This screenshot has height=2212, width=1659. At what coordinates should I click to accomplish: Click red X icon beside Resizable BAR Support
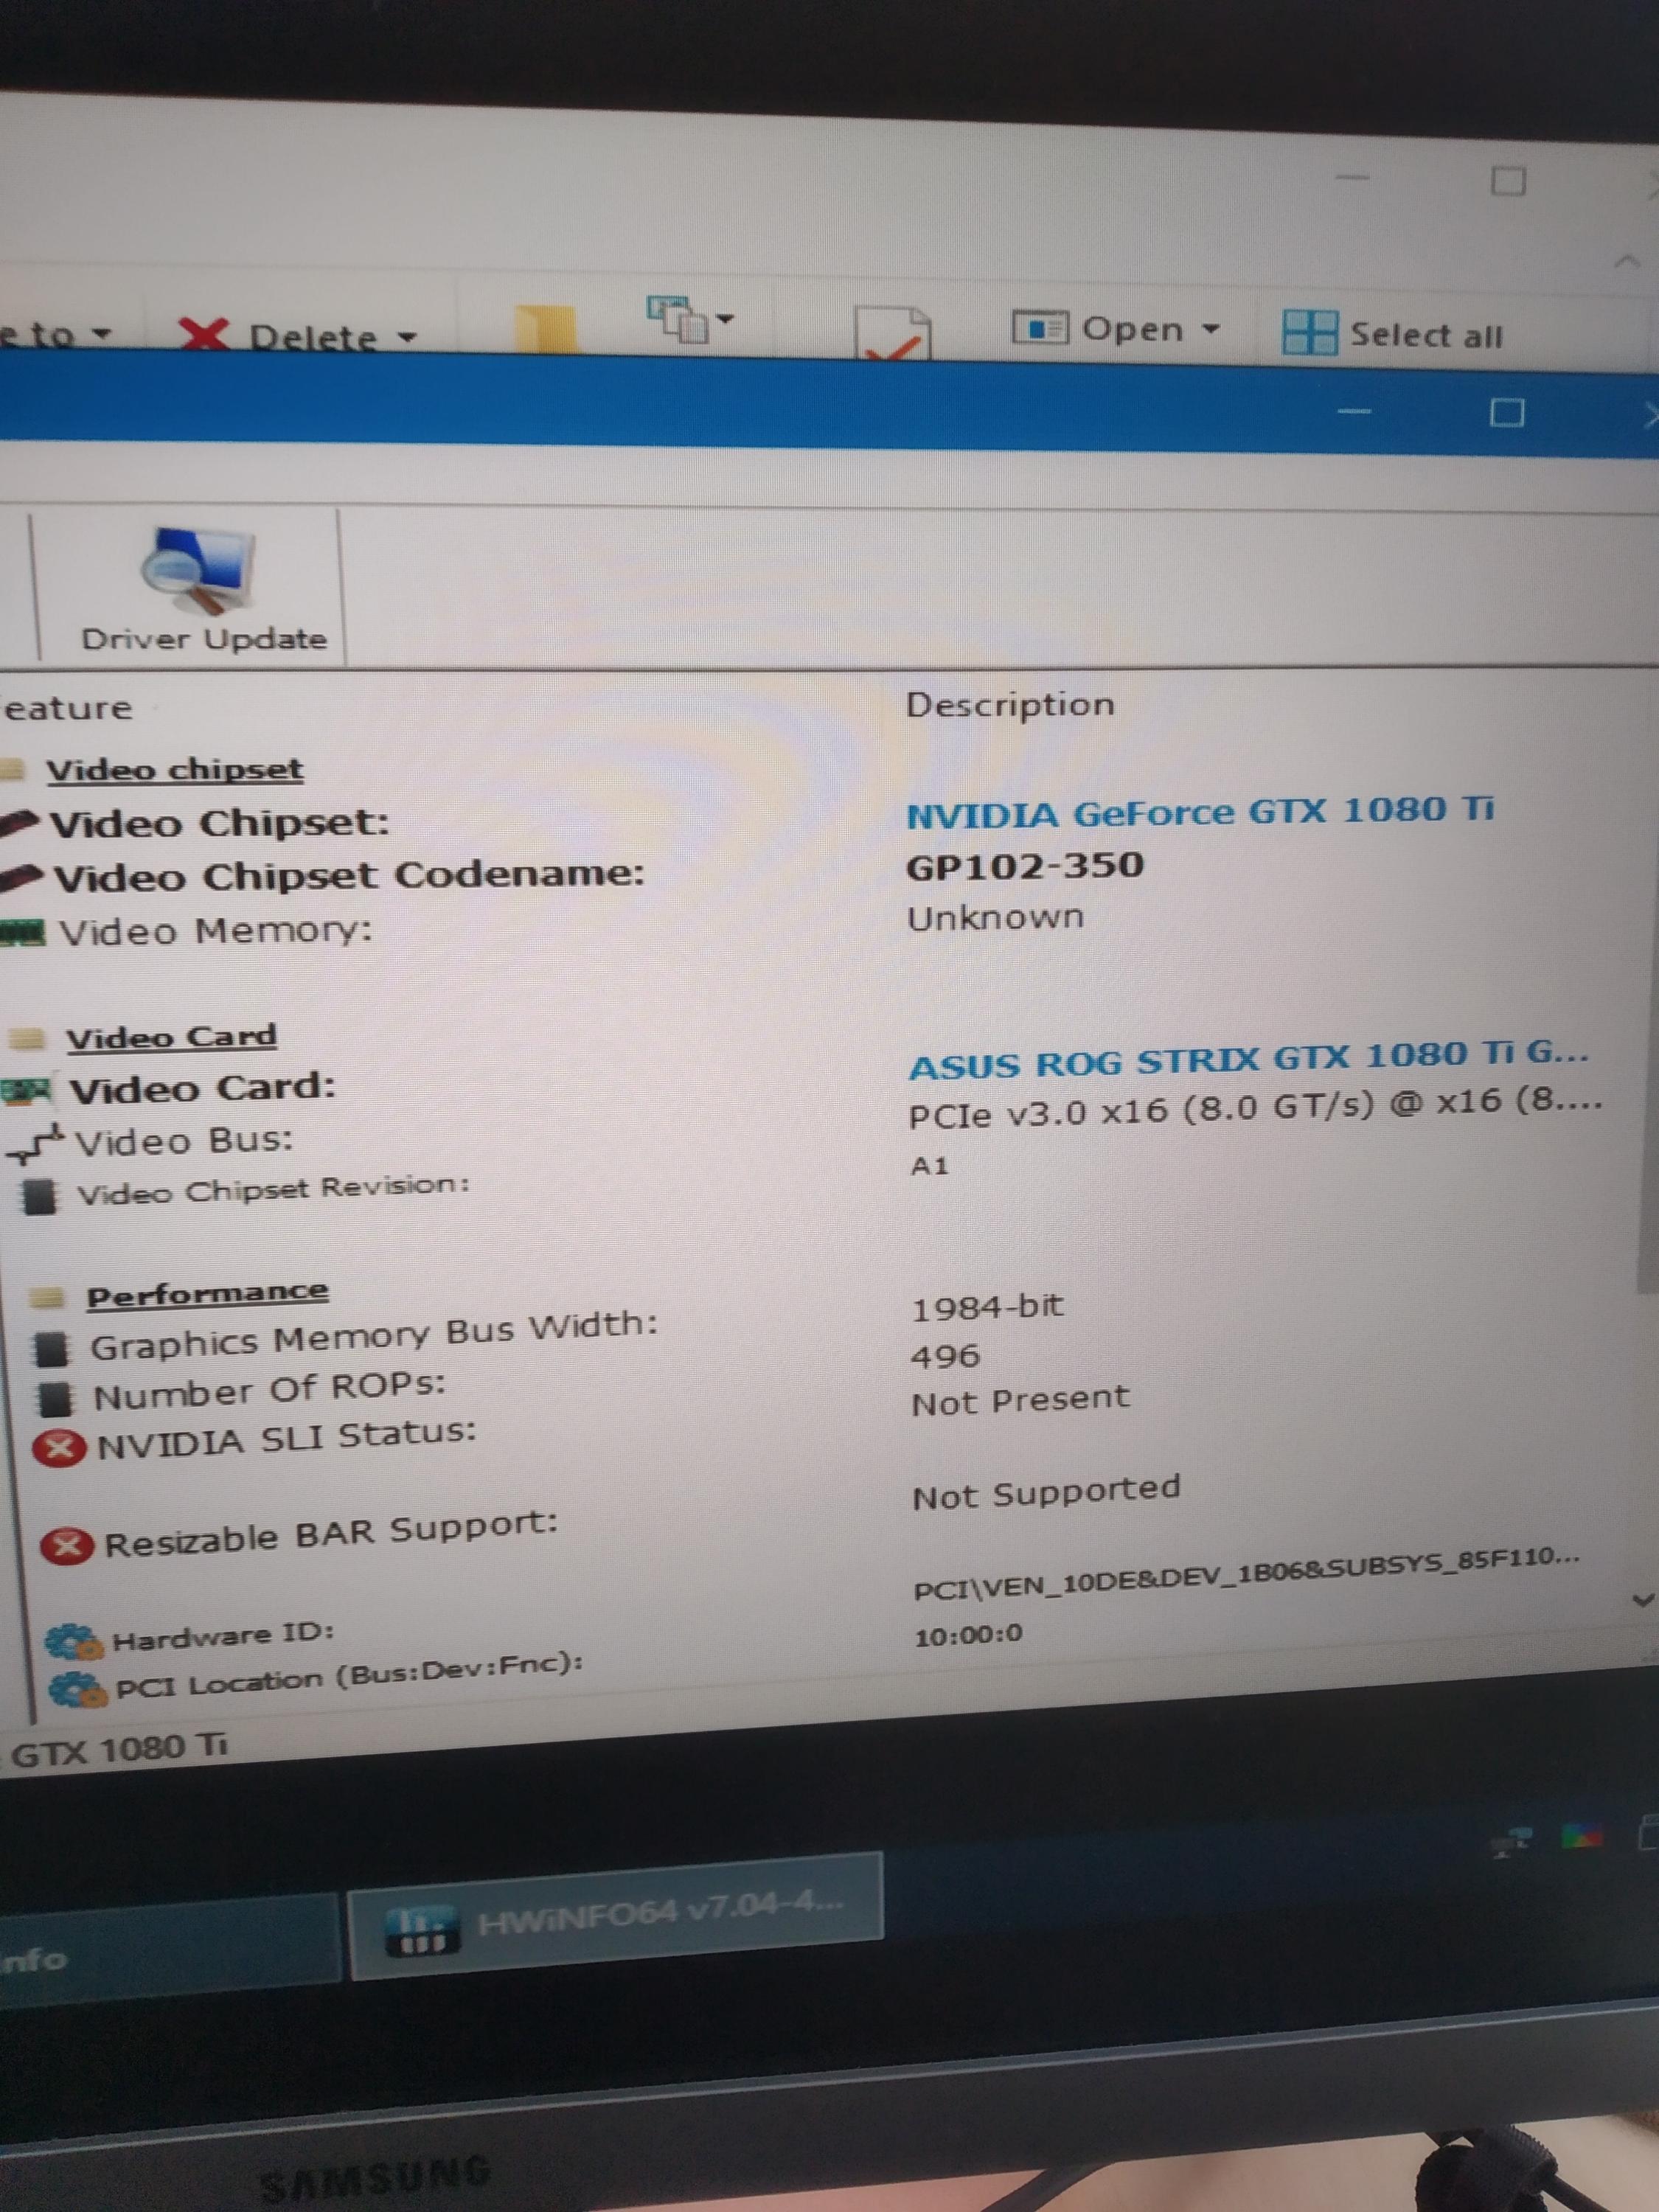click(x=67, y=1546)
